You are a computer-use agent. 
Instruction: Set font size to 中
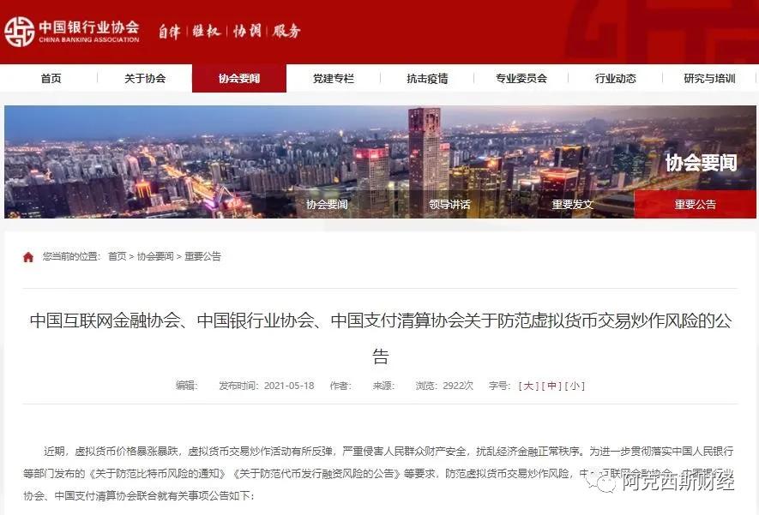(551, 386)
